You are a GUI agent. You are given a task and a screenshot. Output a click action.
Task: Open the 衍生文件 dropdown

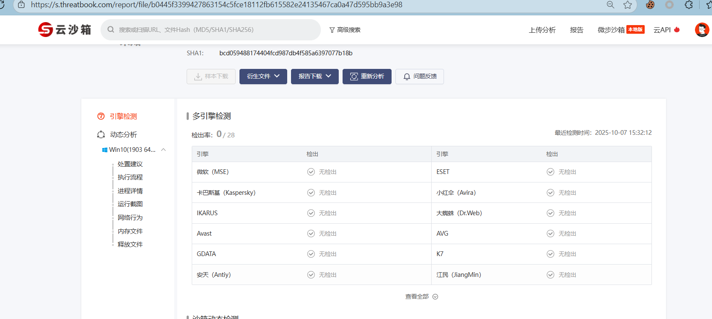[x=263, y=77]
